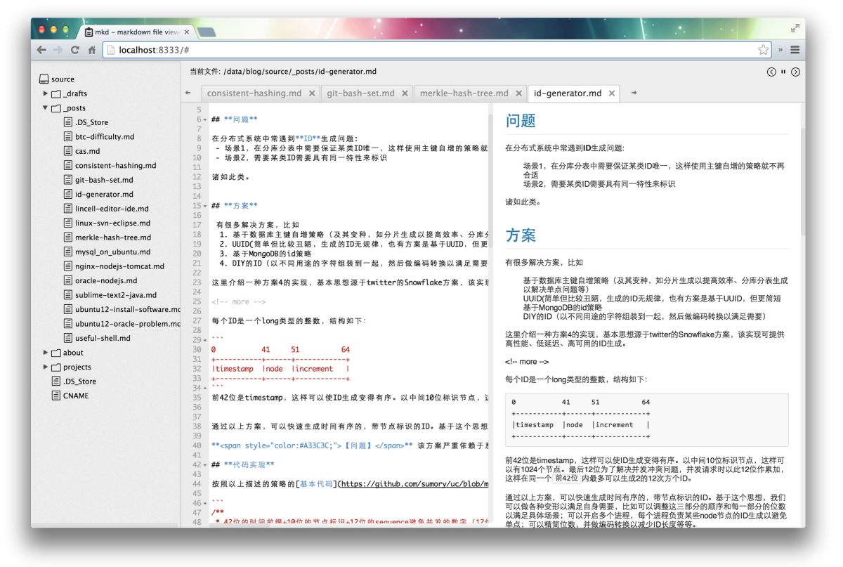Click the <!-- more --> comment in editor

(x=239, y=302)
